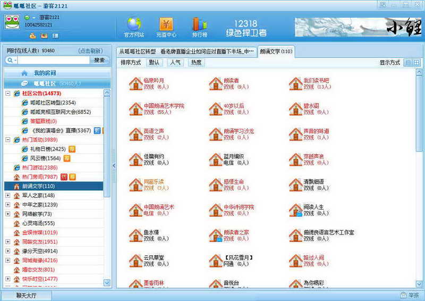The height and width of the screenshot is (301, 425).
Task: Switch to the 朗诵文学(110) tab
Action: click(x=276, y=52)
